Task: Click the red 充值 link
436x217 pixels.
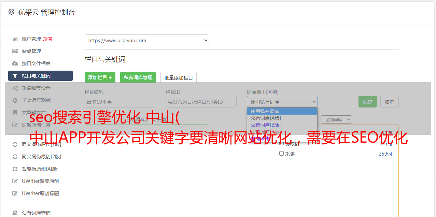Action: coord(47,39)
